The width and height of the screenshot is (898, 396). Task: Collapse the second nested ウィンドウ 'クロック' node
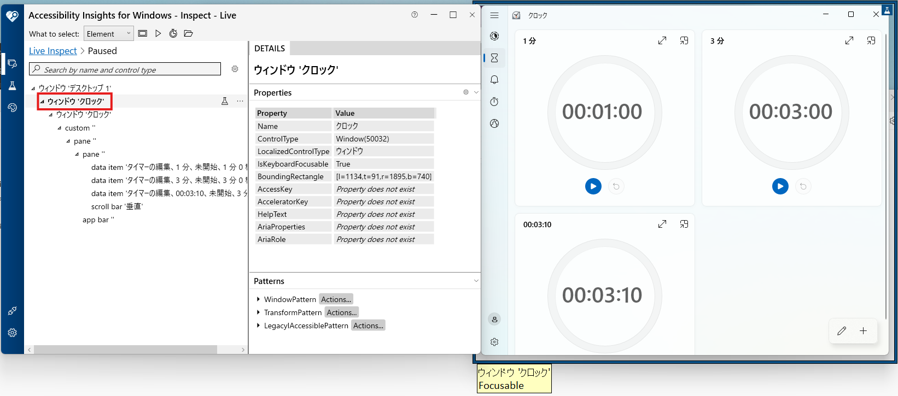[51, 115]
